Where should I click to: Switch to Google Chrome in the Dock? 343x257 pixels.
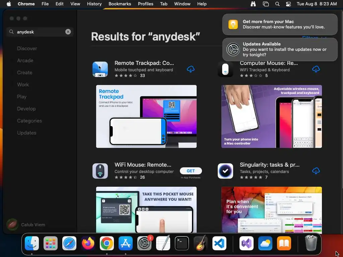107,243
